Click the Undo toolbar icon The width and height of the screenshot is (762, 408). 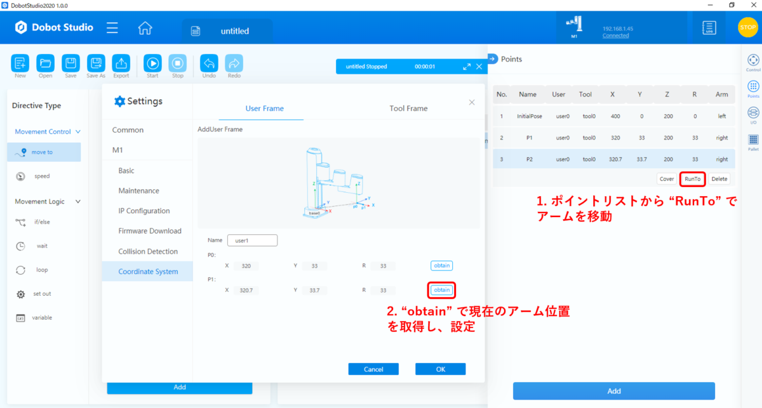[x=209, y=62]
